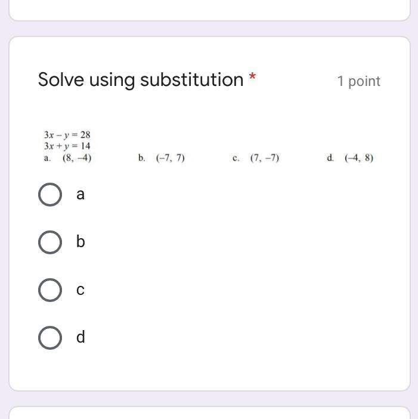Click answer text (−4, 8) in the image
Image resolution: width=418 pixels, height=419 pixels.
[x=359, y=158]
